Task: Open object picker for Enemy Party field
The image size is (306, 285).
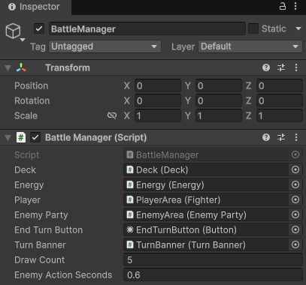Action: [295, 214]
